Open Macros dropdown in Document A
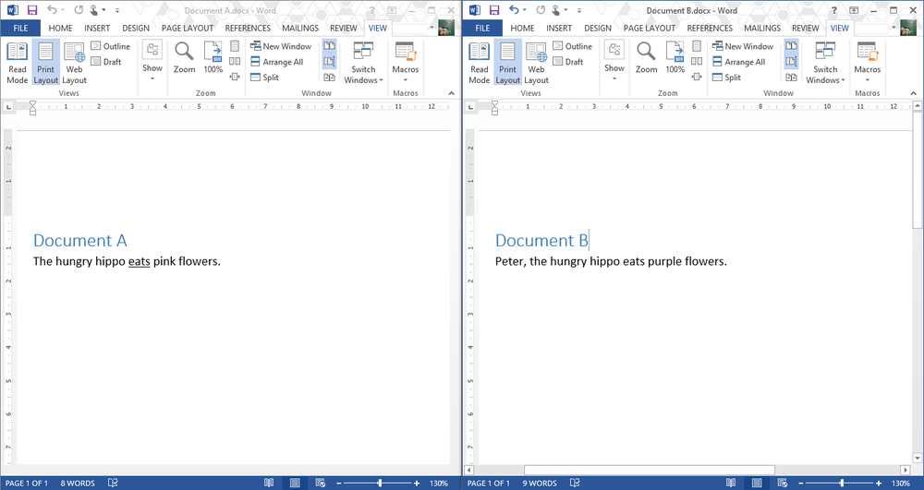Viewport: 924px width, 490px height. coord(406,63)
